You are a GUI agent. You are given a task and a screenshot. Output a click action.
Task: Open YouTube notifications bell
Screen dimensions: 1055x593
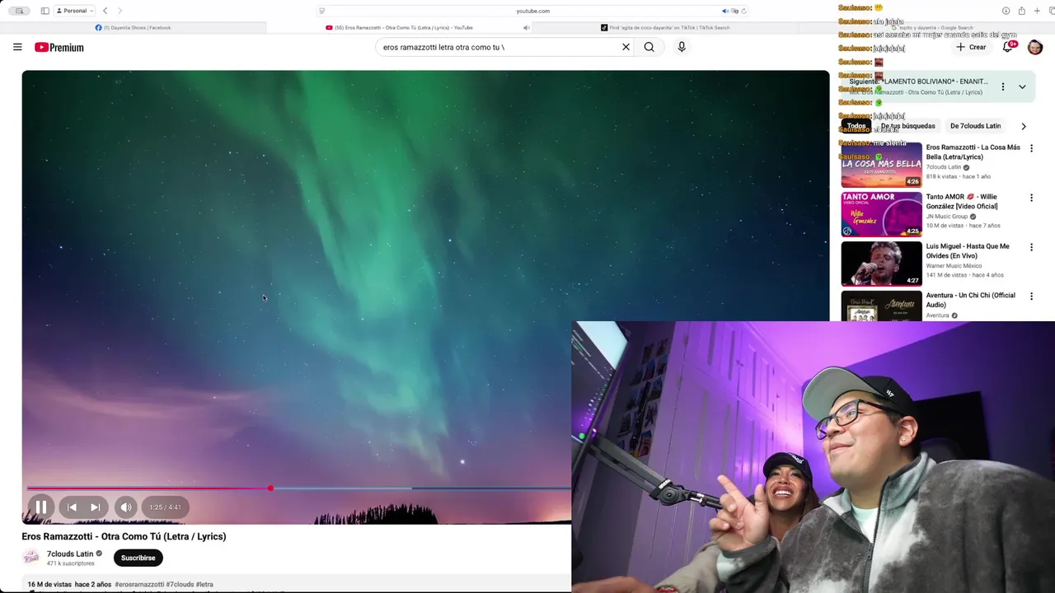(x=1008, y=47)
